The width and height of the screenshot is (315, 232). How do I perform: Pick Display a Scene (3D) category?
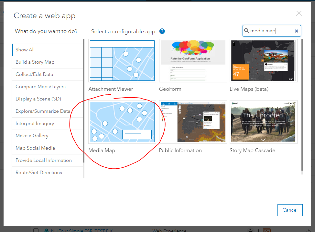(48, 99)
